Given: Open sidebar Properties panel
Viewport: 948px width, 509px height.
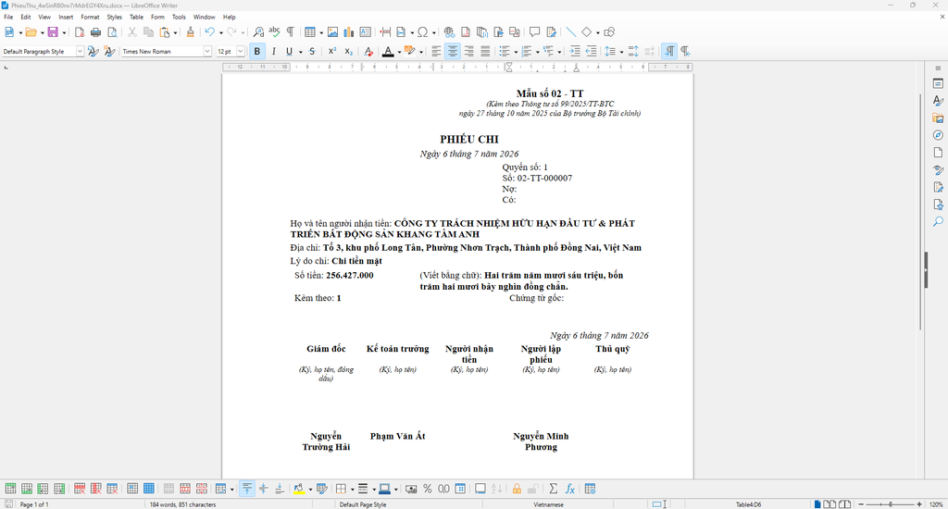Looking at the screenshot, I should (x=938, y=83).
